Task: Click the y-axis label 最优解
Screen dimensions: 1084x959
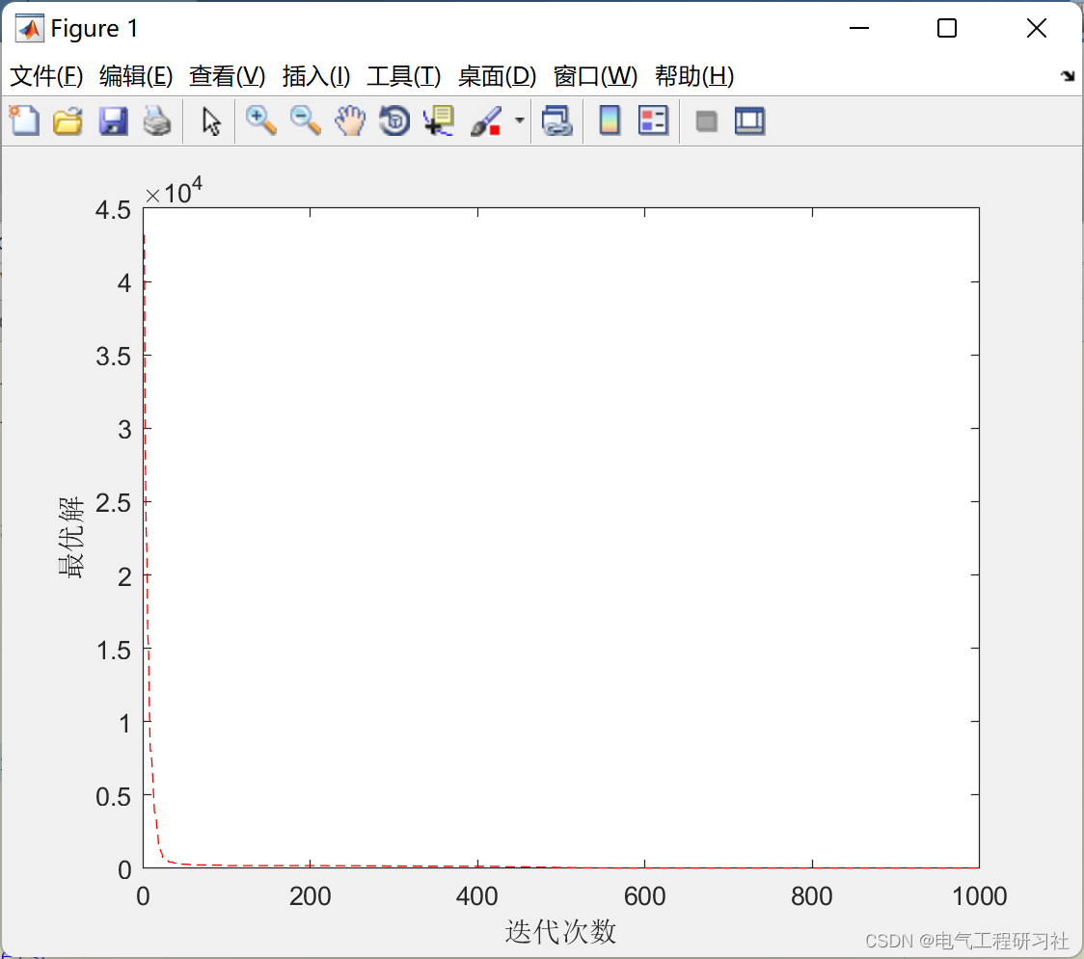Action: click(70, 537)
